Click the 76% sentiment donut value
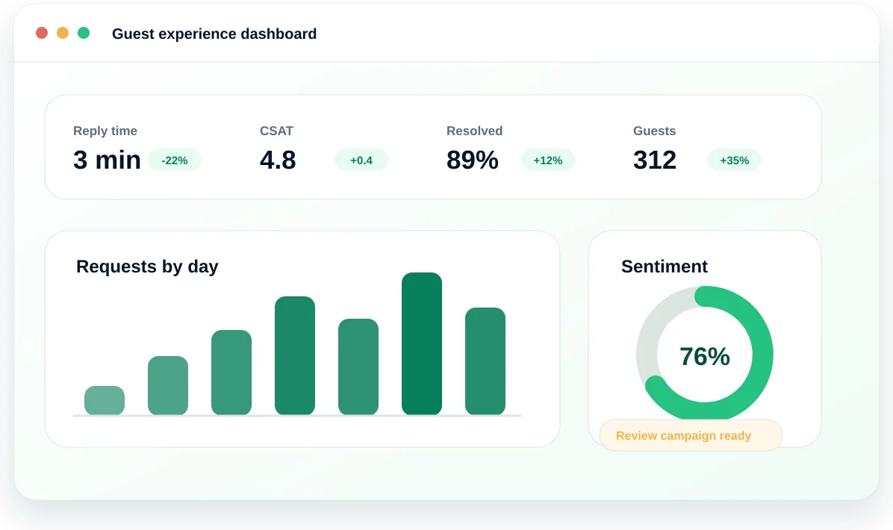Image resolution: width=893 pixels, height=530 pixels. click(705, 356)
